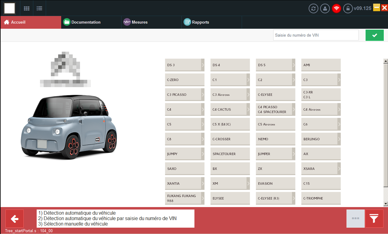Viewport: 388px width, 234px height.
Task: Expand the C3 model arrow
Action: coord(339,80)
